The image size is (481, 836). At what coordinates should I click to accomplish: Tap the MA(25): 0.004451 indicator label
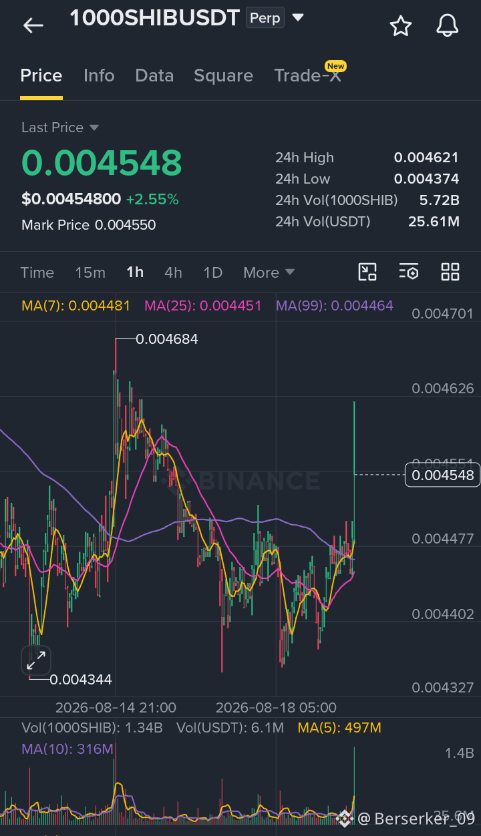click(x=203, y=306)
